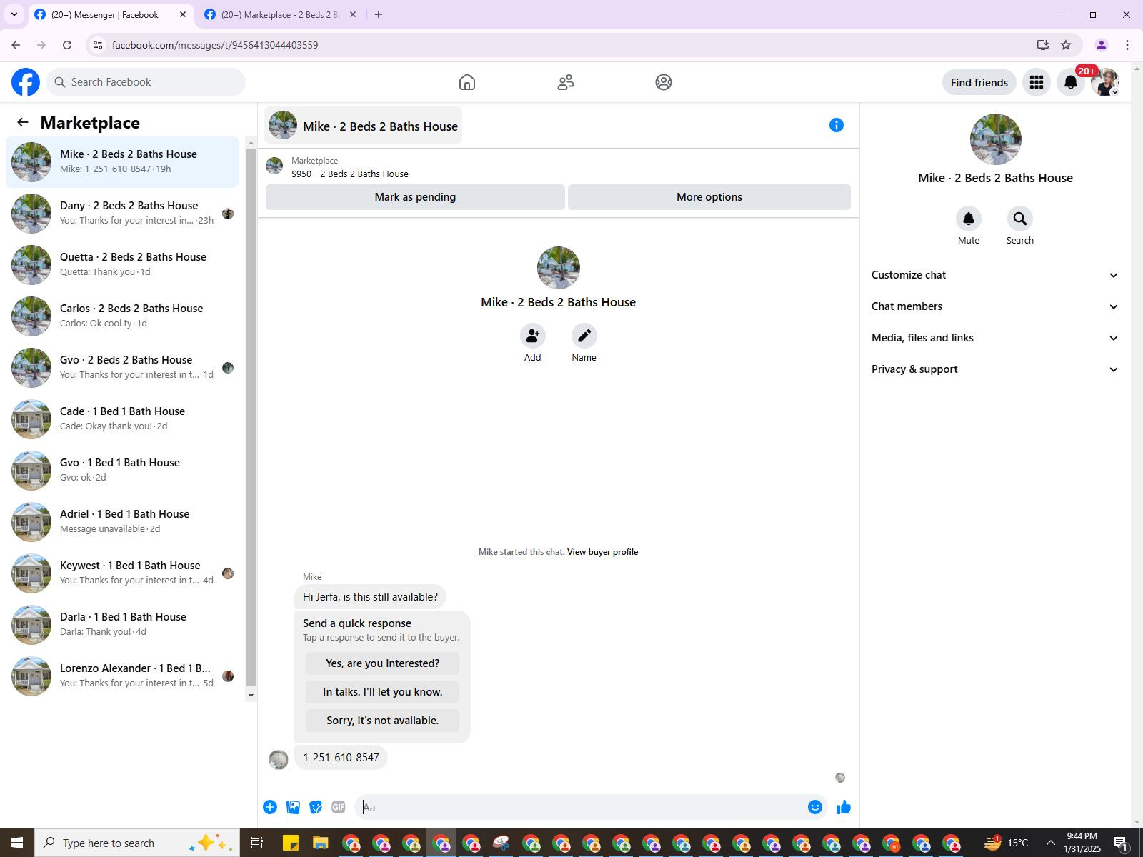1143x857 pixels.
Task: Open the account profile picture menu
Action: pos(1105,82)
